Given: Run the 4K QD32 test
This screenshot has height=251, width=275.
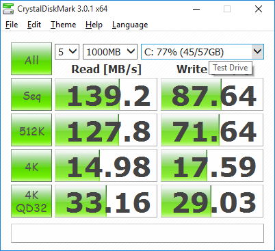Looking at the screenshot, I should pos(31,201).
